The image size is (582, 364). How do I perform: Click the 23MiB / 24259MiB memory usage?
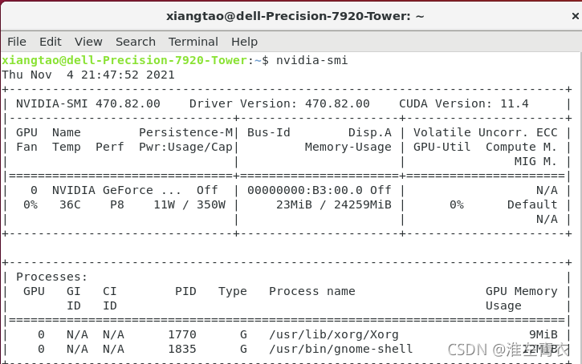coord(334,204)
